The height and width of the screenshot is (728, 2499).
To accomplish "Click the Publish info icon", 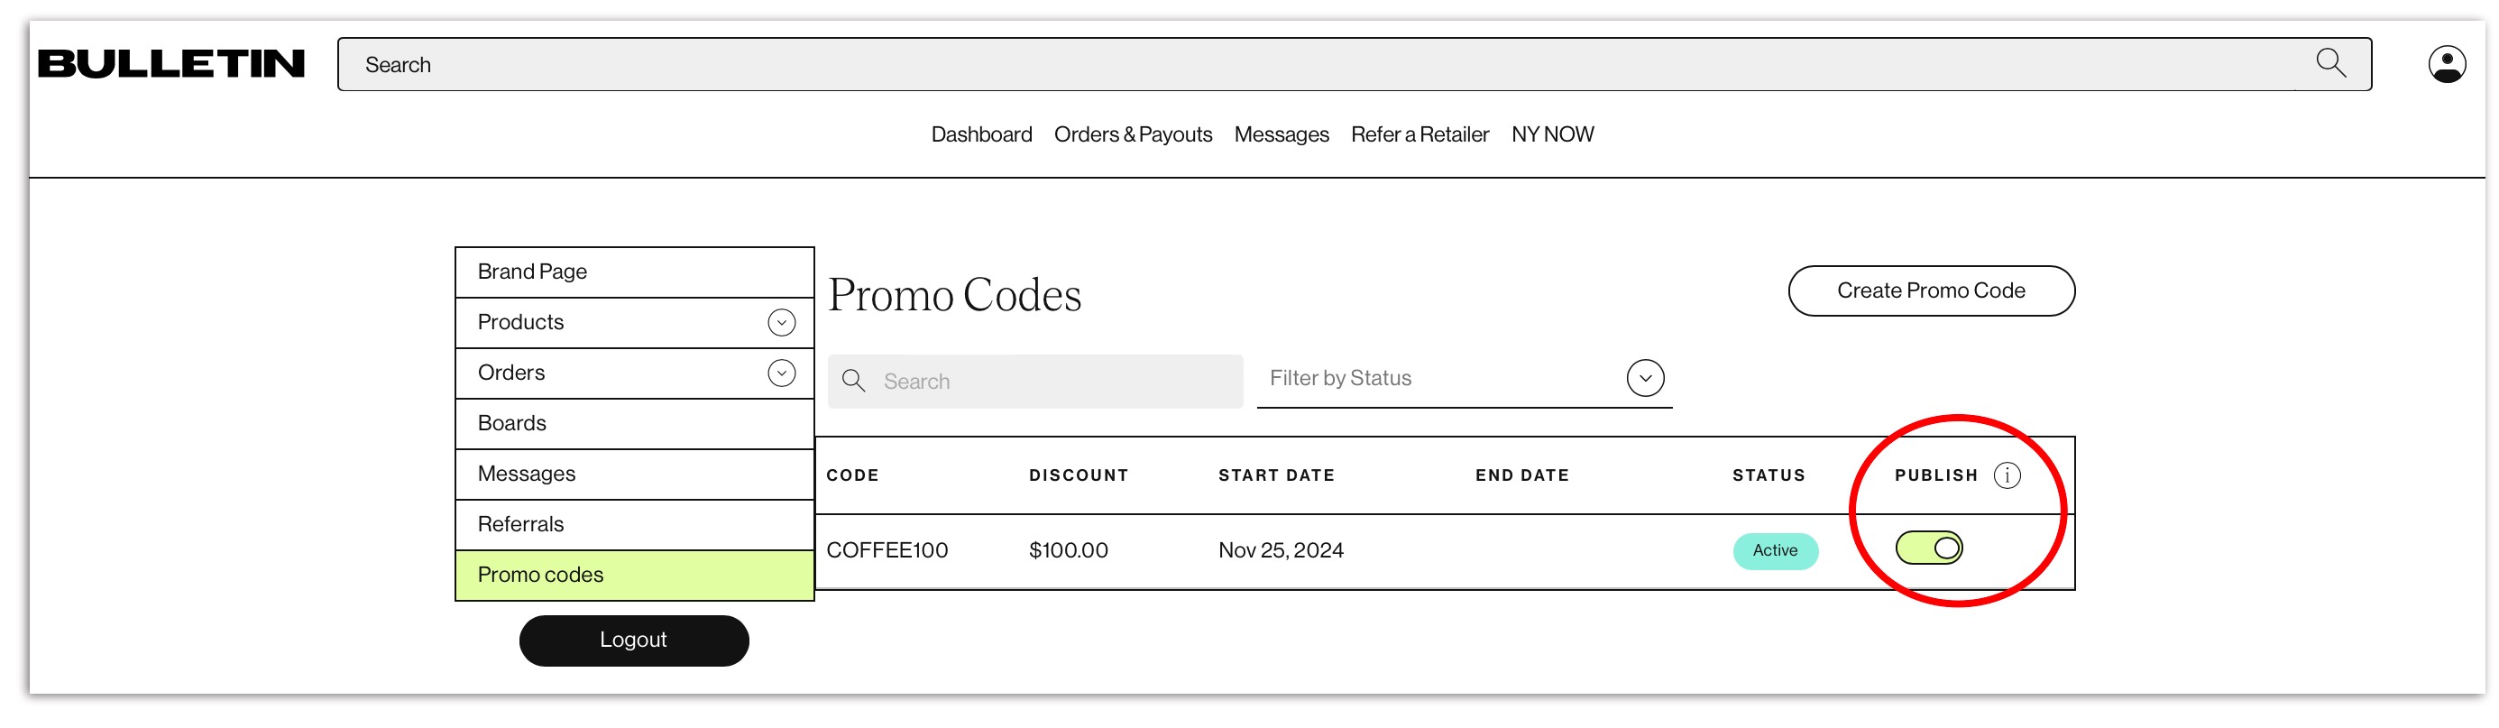I will [2007, 475].
